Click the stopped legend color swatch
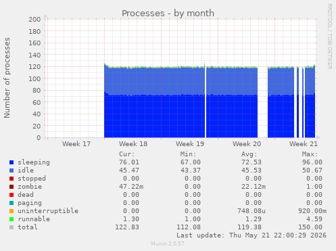Image resolution: width=336 pixels, height=251 pixels. 11,179
